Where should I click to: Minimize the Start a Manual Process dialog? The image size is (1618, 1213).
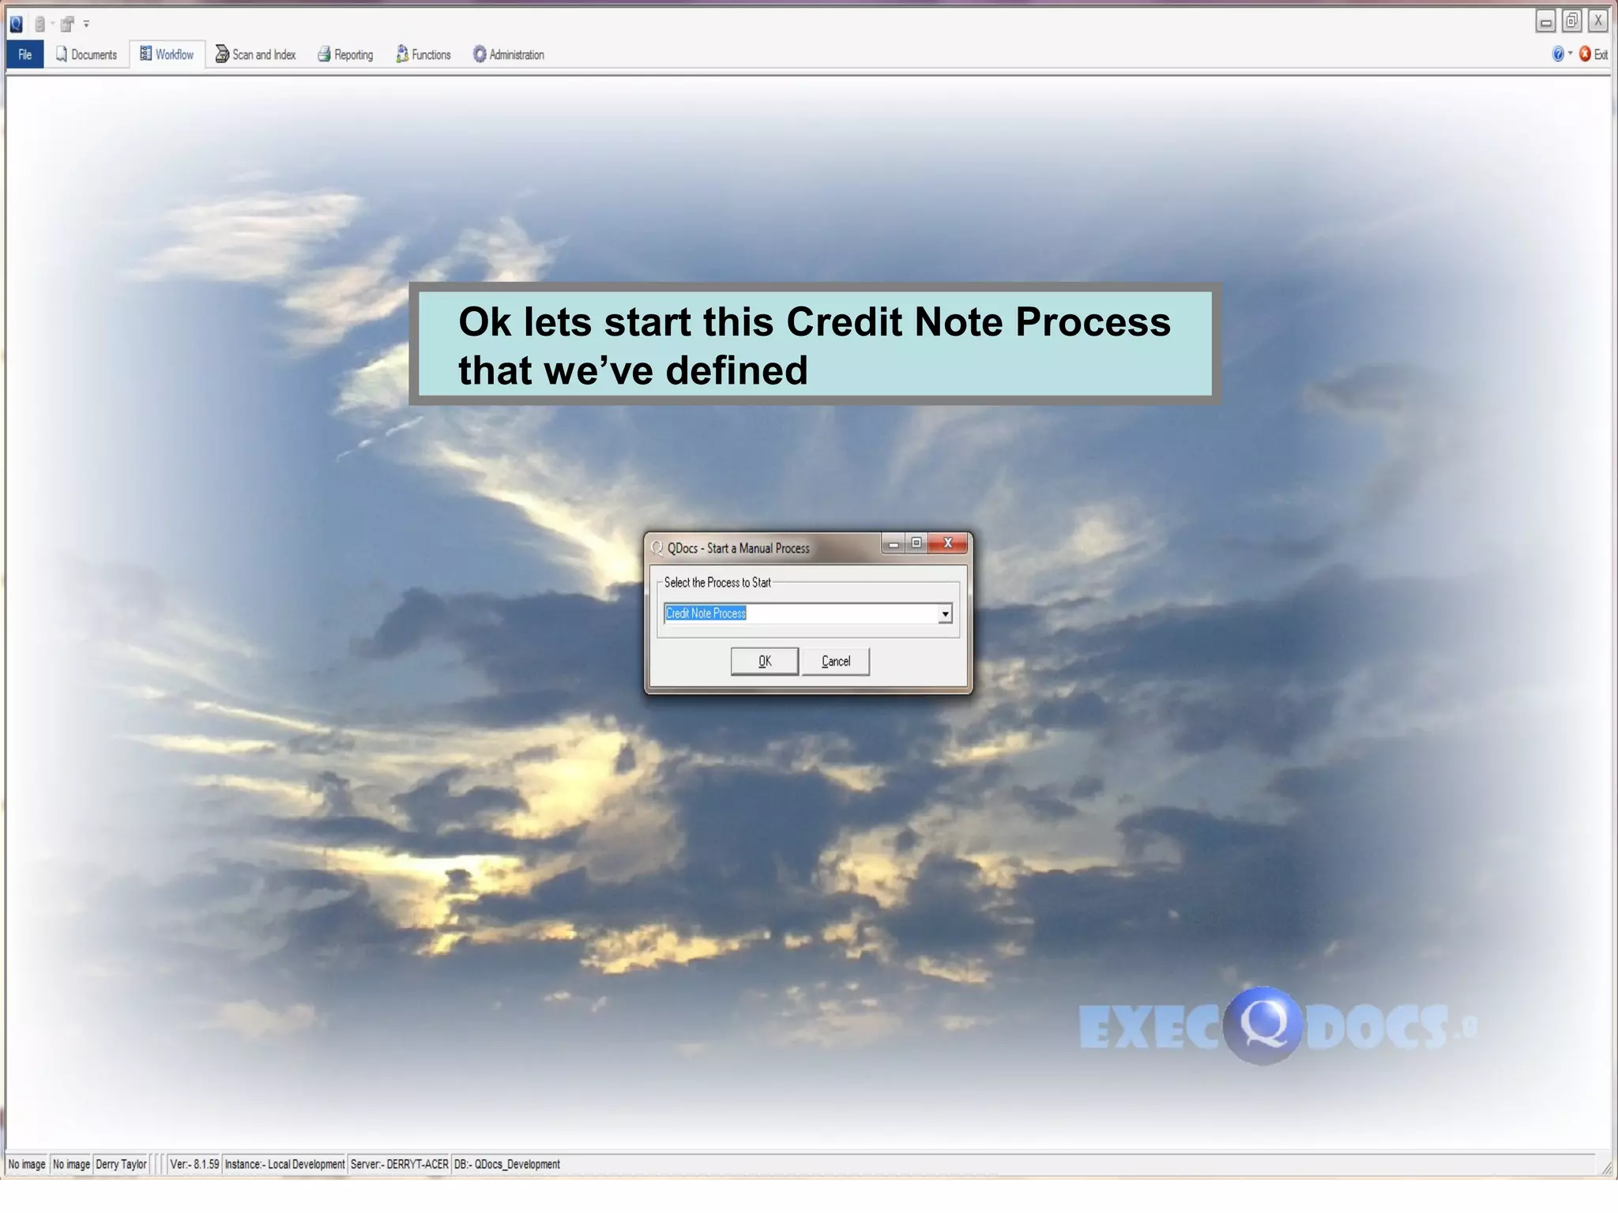894,543
